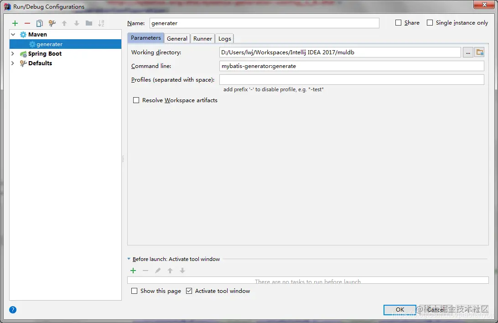This screenshot has height=323, width=498.
Task: Add a before launch task
Action: pos(133,271)
